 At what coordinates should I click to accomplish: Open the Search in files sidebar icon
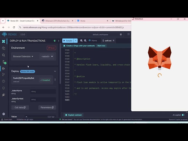[x=4, y=55]
